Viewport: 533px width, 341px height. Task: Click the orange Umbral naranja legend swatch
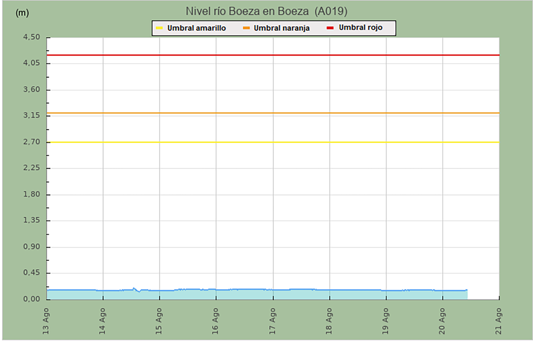tap(246, 28)
